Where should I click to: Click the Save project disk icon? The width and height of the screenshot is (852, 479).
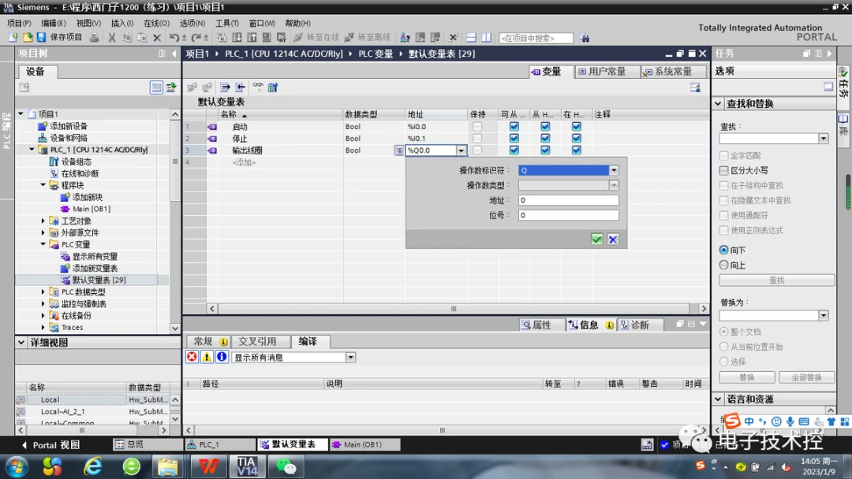click(41, 37)
